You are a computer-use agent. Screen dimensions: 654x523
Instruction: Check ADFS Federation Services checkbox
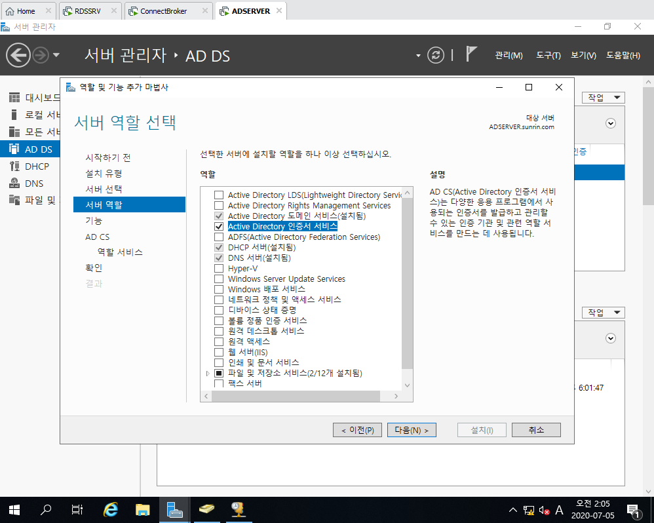[219, 237]
